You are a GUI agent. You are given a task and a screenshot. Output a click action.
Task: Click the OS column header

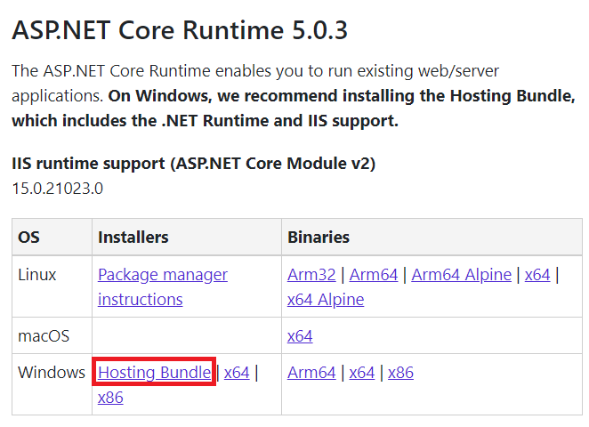coord(28,238)
